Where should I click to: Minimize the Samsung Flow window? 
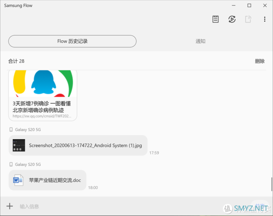234,6
